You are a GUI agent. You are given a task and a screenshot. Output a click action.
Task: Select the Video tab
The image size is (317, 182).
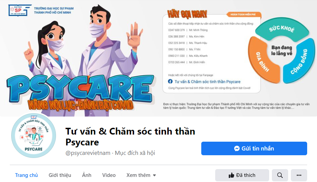click(109, 175)
